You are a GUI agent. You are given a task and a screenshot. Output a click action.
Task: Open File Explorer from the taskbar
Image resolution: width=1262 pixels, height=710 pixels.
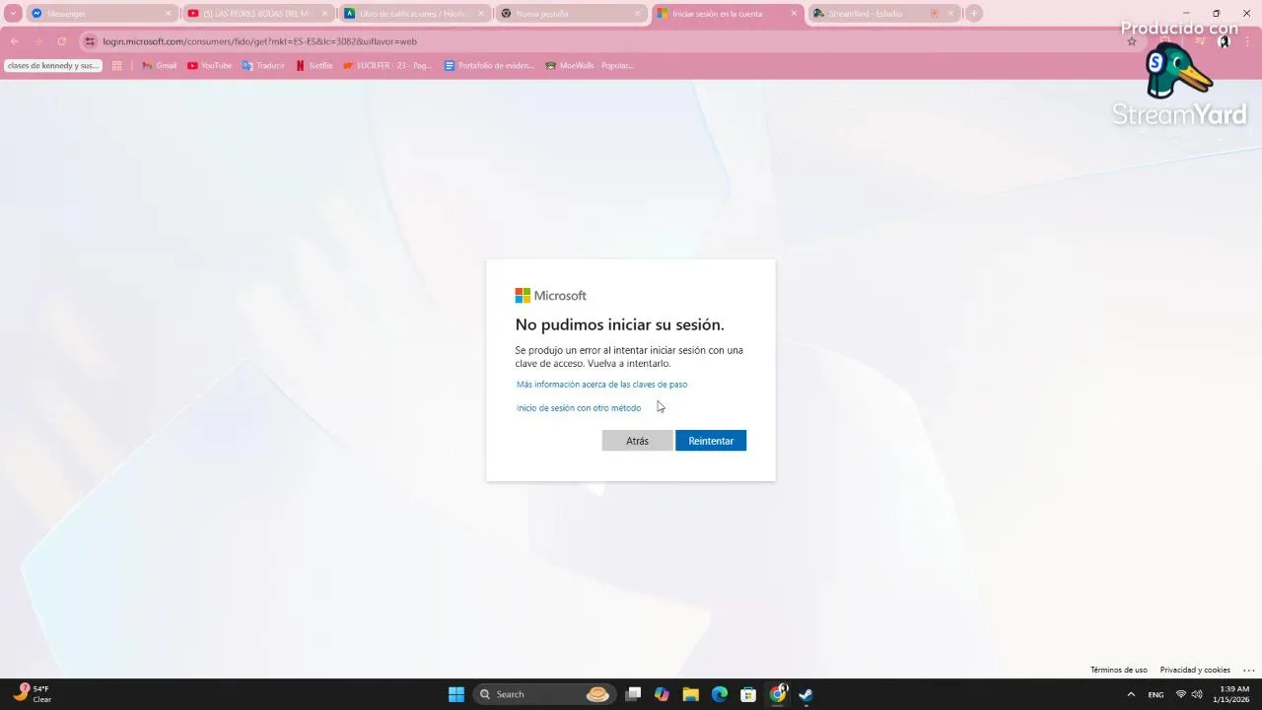690,694
